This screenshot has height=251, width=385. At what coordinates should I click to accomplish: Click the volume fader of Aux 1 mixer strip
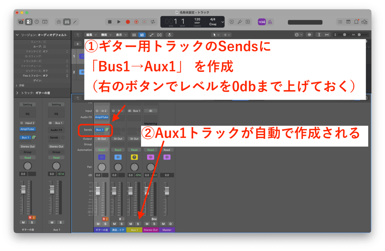(130, 191)
